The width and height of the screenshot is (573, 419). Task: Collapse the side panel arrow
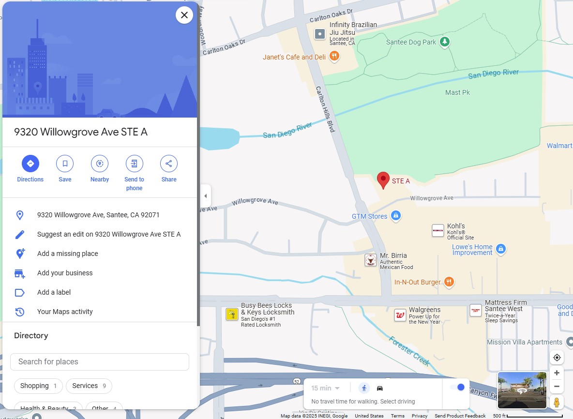point(205,196)
